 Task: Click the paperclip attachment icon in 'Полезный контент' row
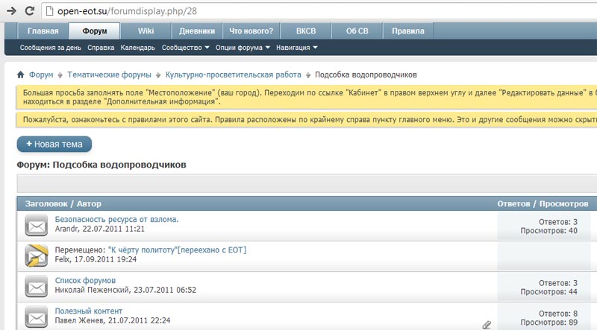(x=487, y=325)
